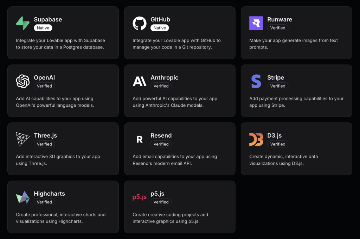The height and width of the screenshot is (239, 360).
Task: Select the OpenAI swirl icon
Action: pos(22,81)
